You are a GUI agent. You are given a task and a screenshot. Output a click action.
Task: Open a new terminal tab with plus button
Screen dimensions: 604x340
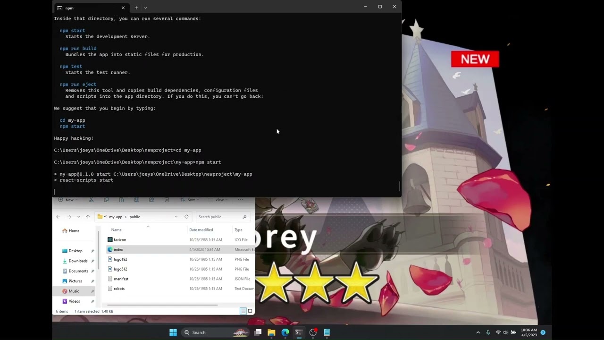[136, 8]
